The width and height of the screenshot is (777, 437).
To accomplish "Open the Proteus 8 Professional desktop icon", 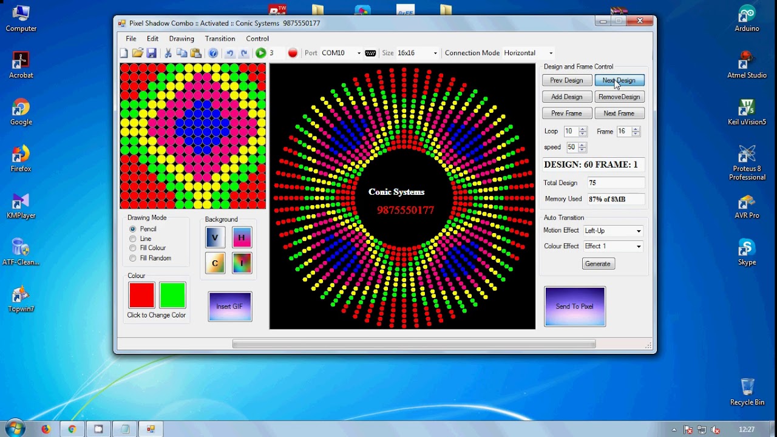I will point(747,163).
